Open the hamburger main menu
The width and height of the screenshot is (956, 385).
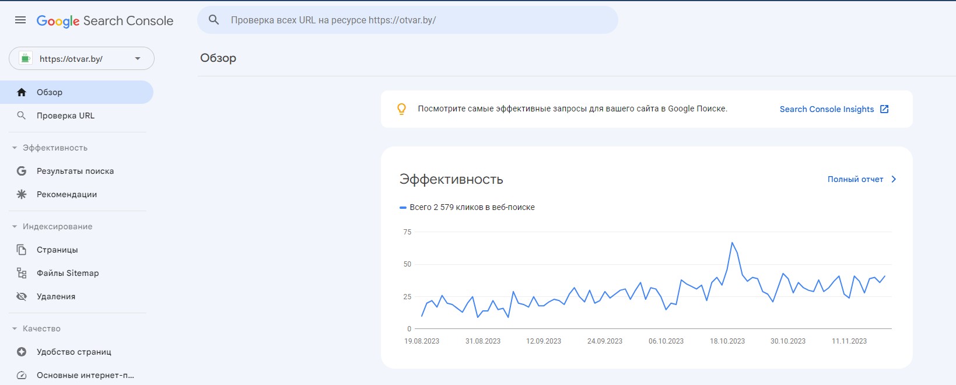click(x=20, y=20)
